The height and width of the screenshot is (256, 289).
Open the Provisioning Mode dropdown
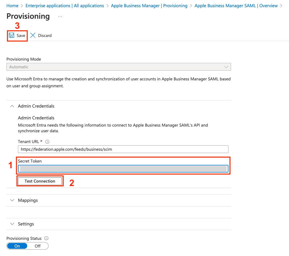coord(119,67)
